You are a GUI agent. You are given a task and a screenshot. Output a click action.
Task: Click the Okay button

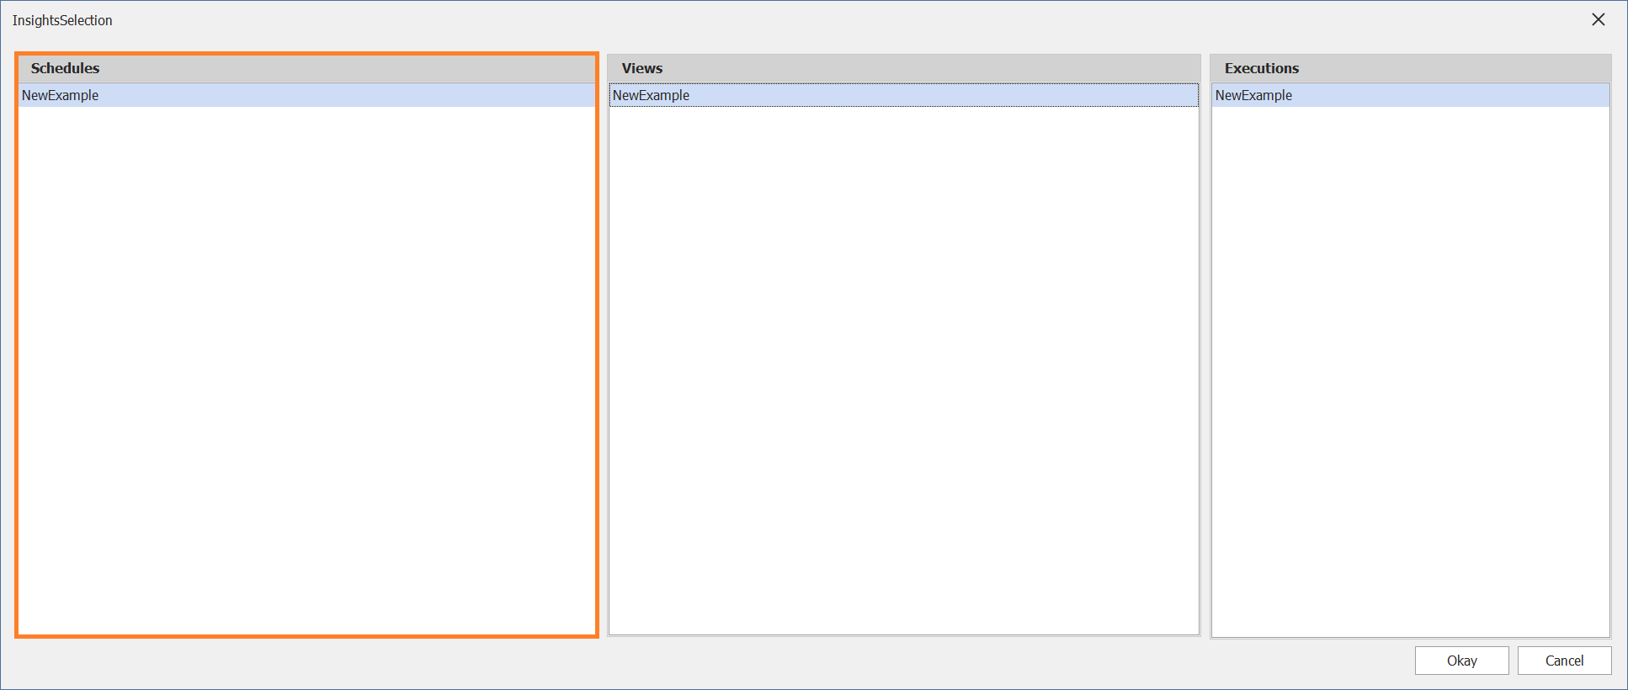[1462, 661]
